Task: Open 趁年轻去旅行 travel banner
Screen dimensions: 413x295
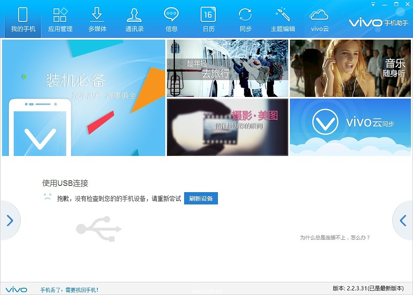Action: tap(228, 68)
